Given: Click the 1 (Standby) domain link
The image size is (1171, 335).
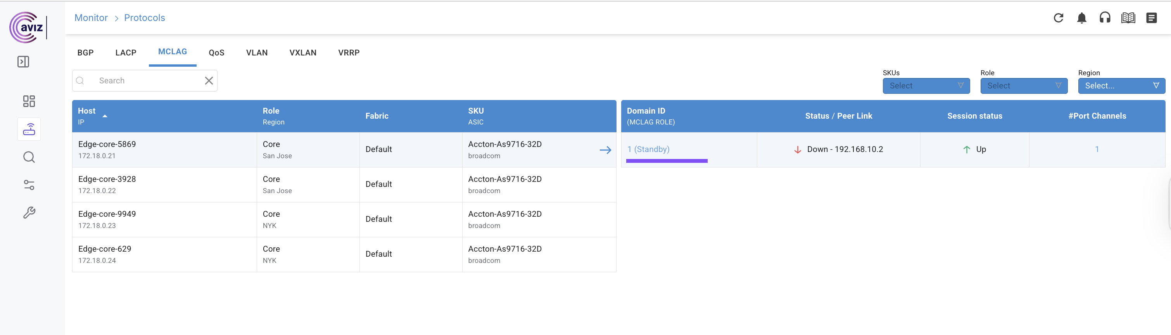Looking at the screenshot, I should pyautogui.click(x=648, y=150).
